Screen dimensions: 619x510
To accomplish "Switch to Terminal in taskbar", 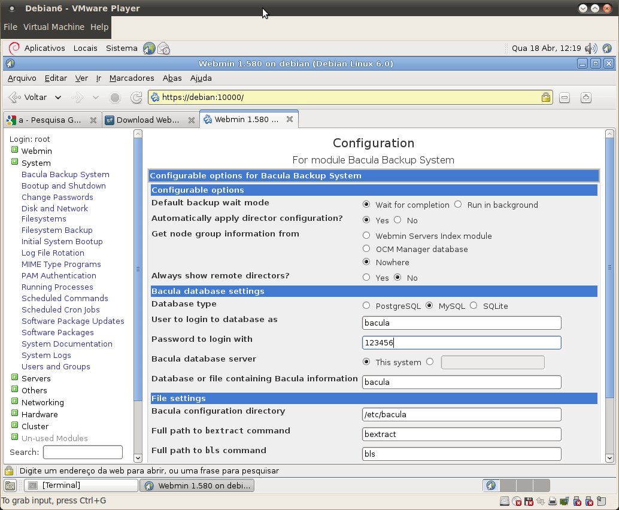I will coord(81,485).
